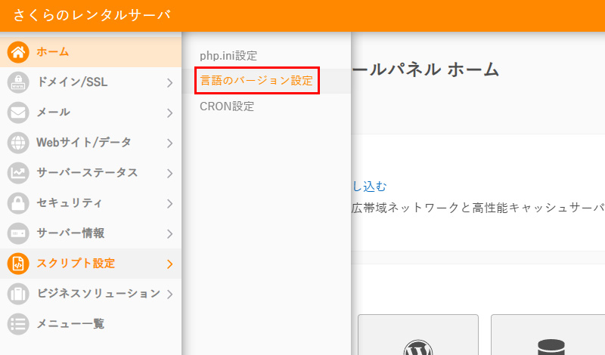Follow the blue し込む link

pos(370,186)
